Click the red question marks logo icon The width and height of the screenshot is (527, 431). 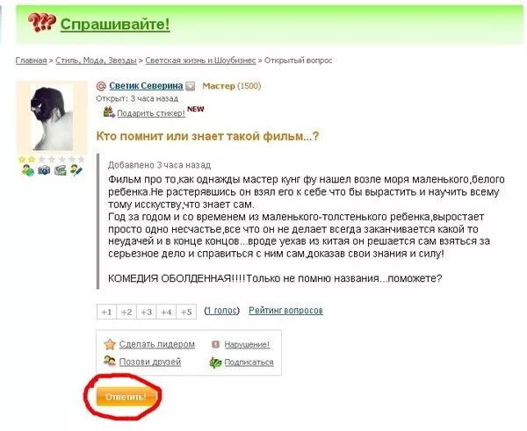click(41, 23)
